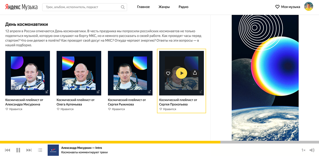Click the heart icon beside Моя музыка
The width and height of the screenshot is (319, 156).
coord(277,7)
